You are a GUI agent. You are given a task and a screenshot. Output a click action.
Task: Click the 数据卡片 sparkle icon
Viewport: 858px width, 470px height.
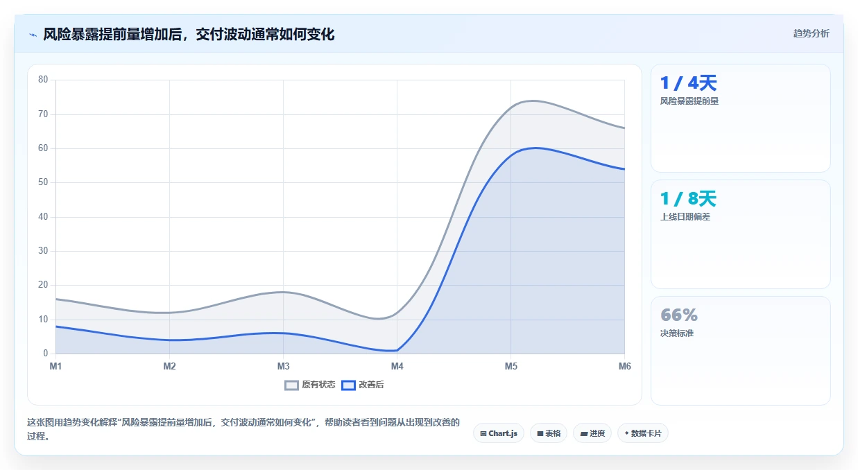coord(626,433)
